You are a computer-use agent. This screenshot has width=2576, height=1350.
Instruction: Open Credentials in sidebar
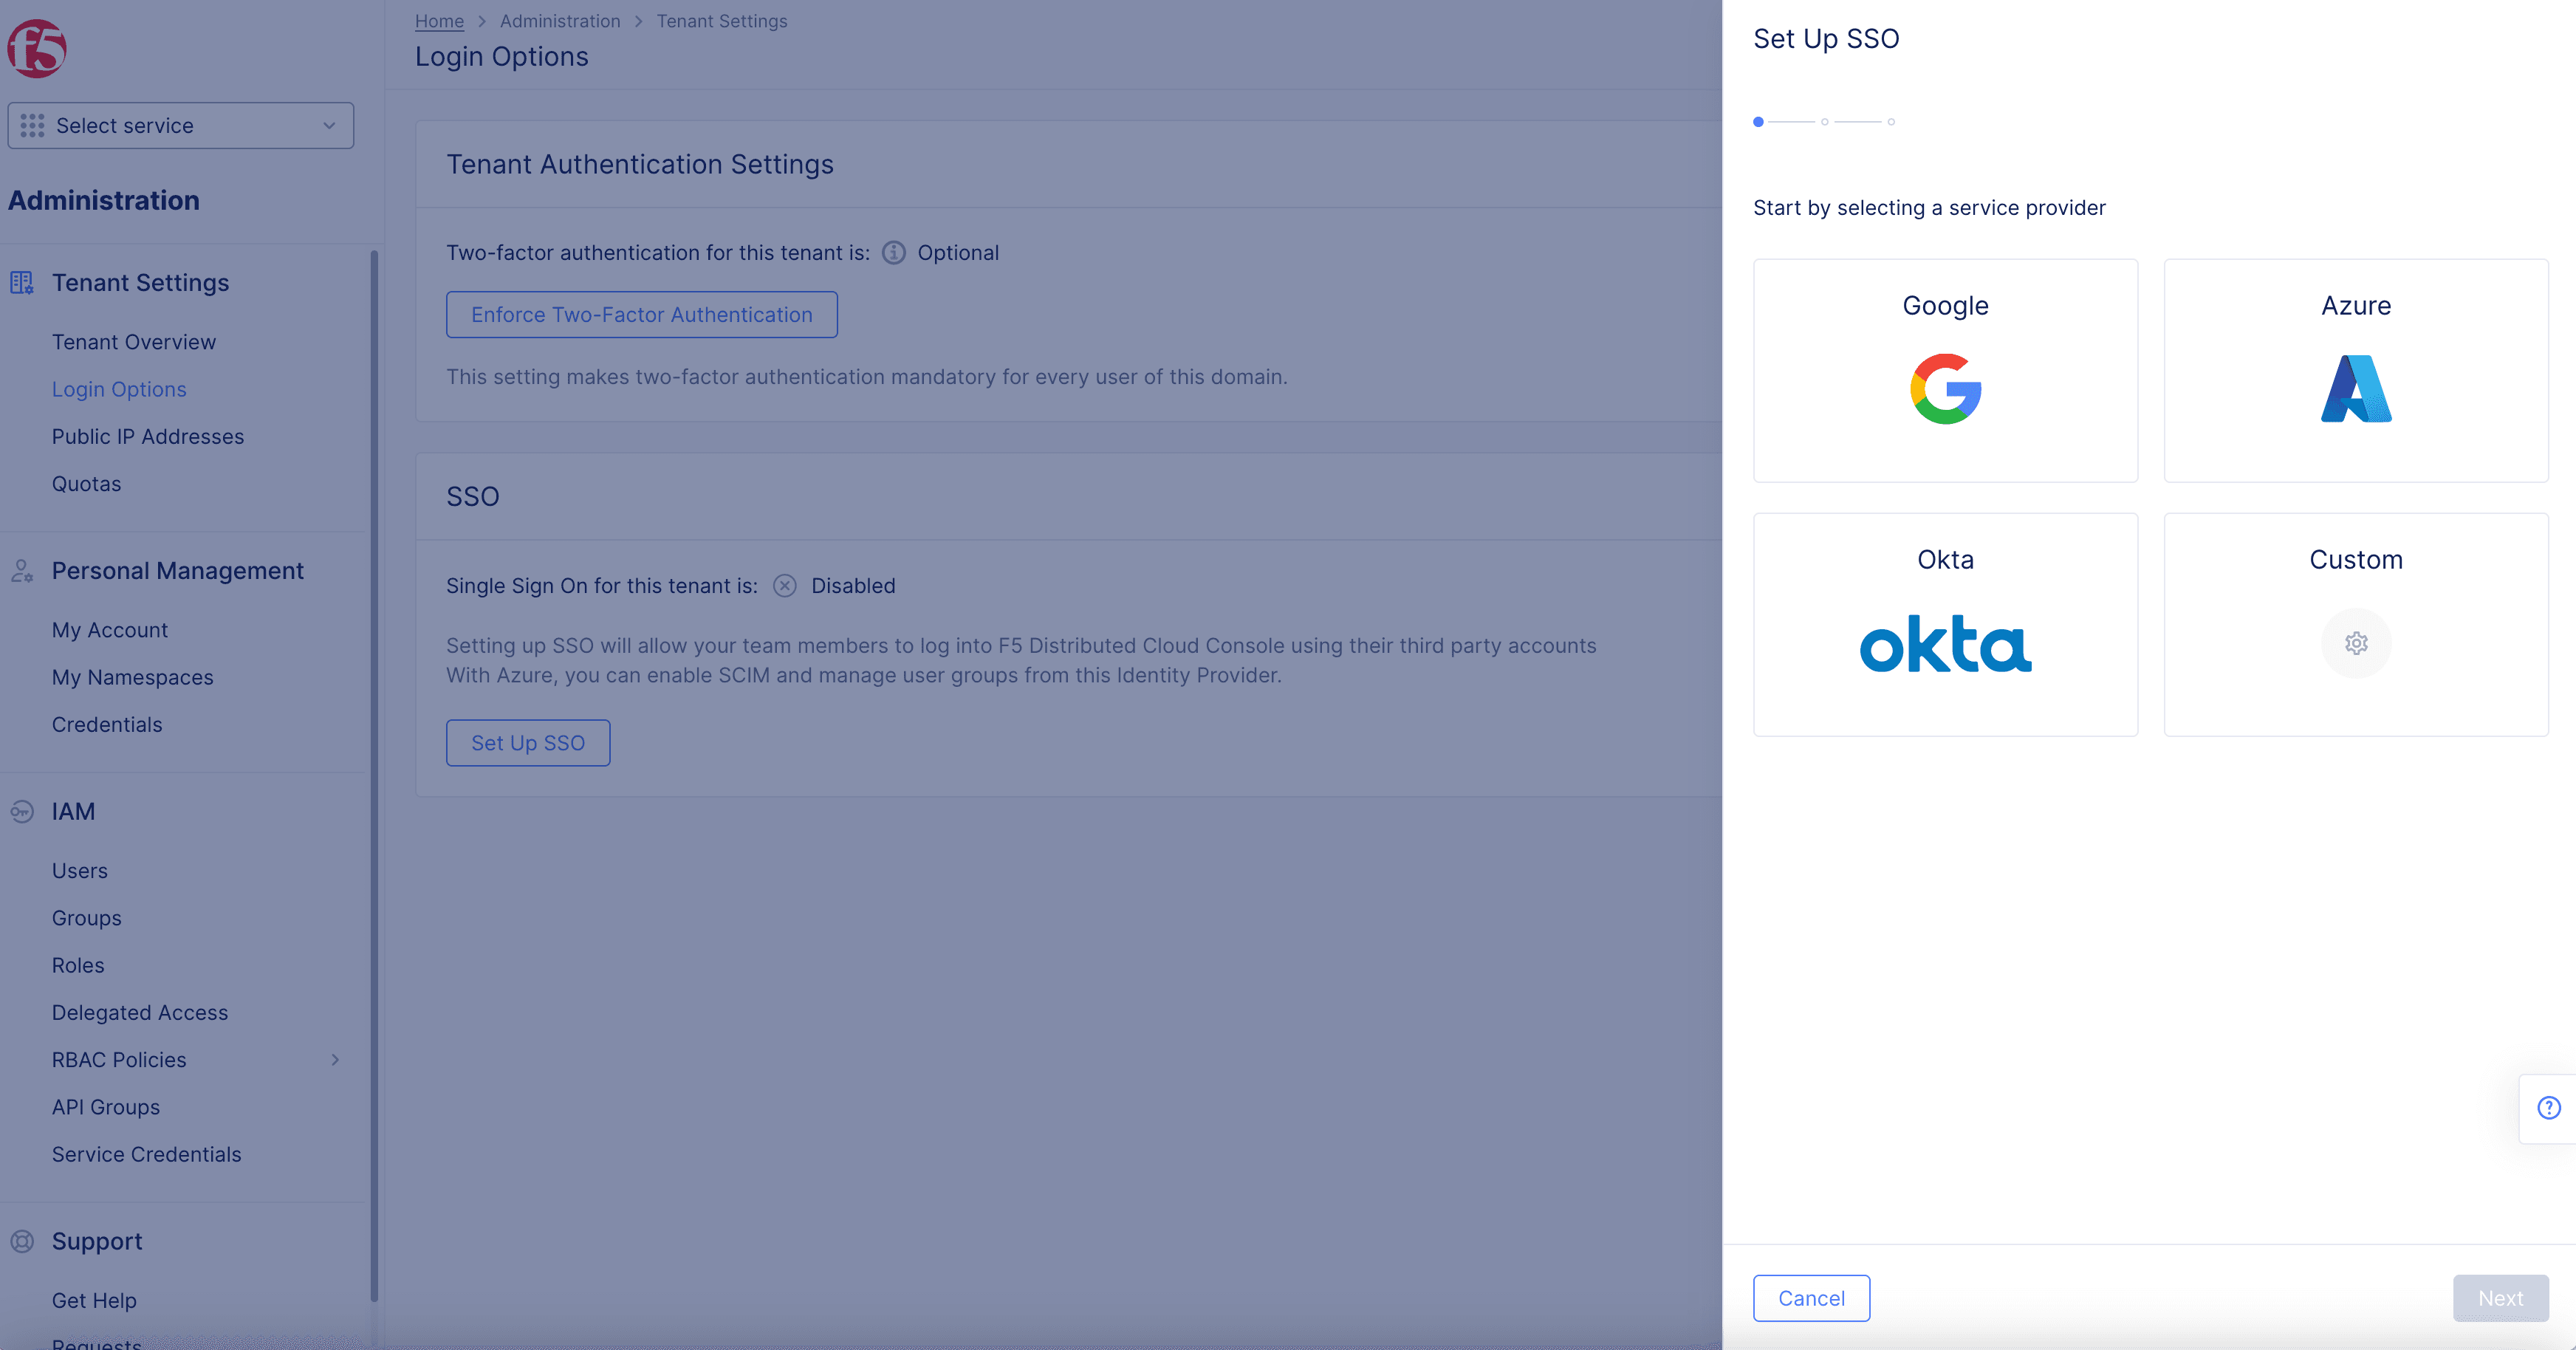pos(107,725)
